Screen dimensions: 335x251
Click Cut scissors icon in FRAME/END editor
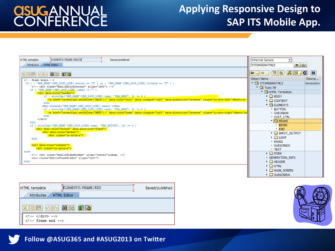[26, 208]
